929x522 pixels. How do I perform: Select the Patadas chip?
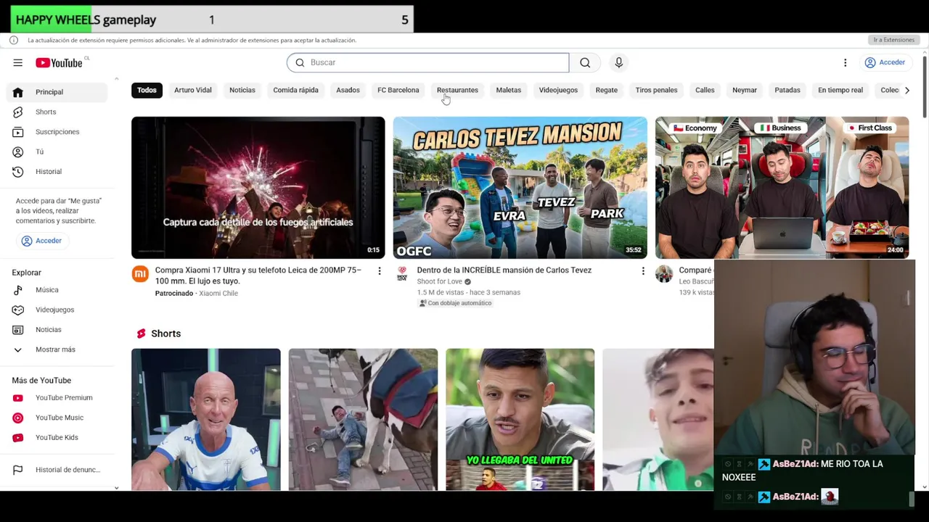(x=787, y=90)
